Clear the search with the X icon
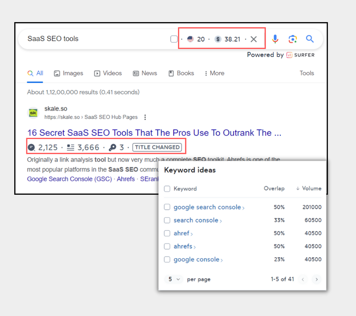The height and width of the screenshot is (316, 356). tap(253, 39)
